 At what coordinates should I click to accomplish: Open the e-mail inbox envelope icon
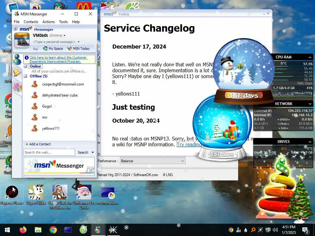coord(35,48)
